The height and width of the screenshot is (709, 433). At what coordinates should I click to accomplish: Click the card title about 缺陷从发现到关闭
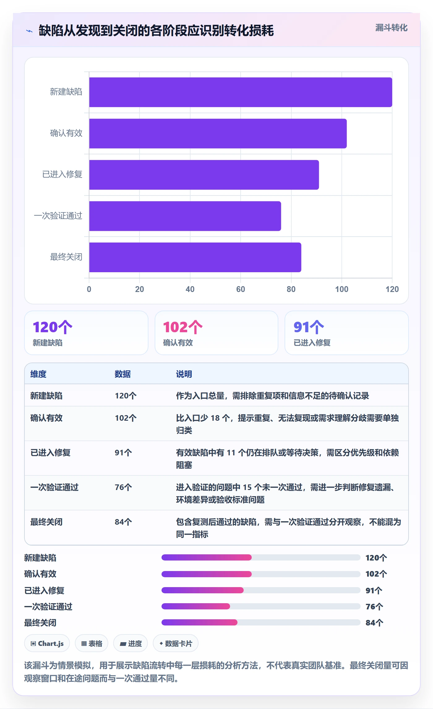tap(156, 31)
